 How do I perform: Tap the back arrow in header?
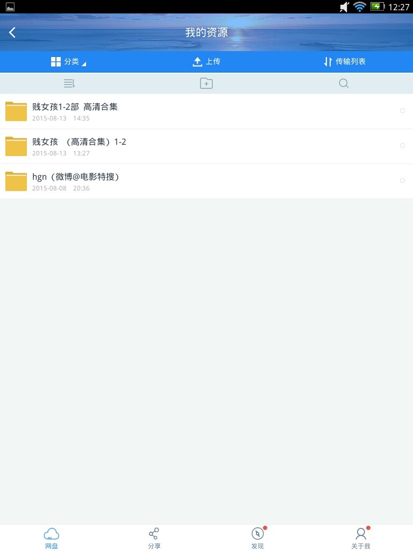(12, 32)
